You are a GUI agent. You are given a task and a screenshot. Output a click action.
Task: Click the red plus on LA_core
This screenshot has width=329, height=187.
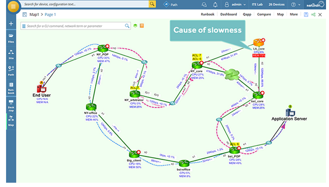click(x=263, y=40)
